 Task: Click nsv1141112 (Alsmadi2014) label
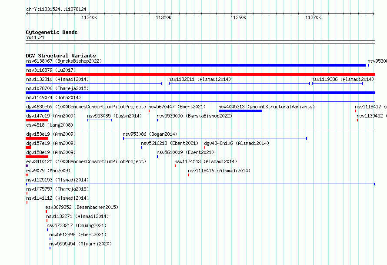pyautogui.click(x=57, y=198)
